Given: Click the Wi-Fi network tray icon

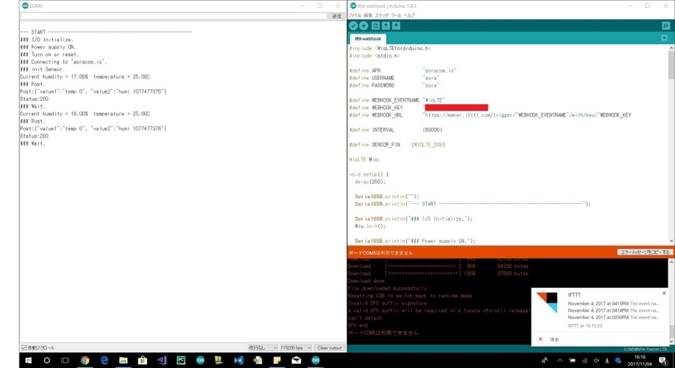Looking at the screenshot, I should 585,360.
